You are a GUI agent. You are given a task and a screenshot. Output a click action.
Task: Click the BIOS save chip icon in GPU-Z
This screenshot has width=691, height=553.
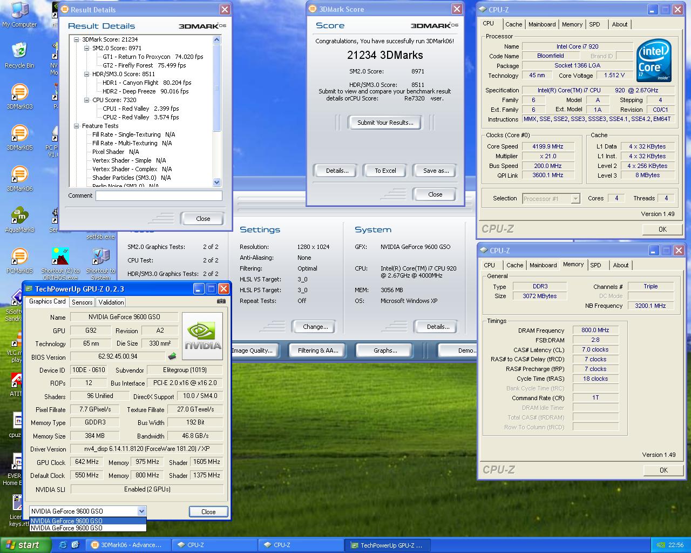click(x=172, y=356)
